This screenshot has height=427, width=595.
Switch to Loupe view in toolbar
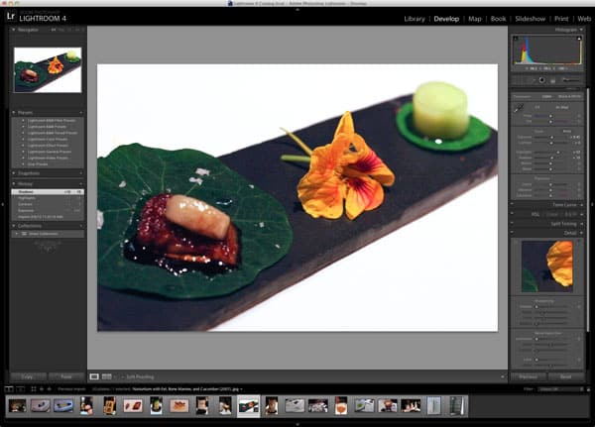click(x=94, y=376)
